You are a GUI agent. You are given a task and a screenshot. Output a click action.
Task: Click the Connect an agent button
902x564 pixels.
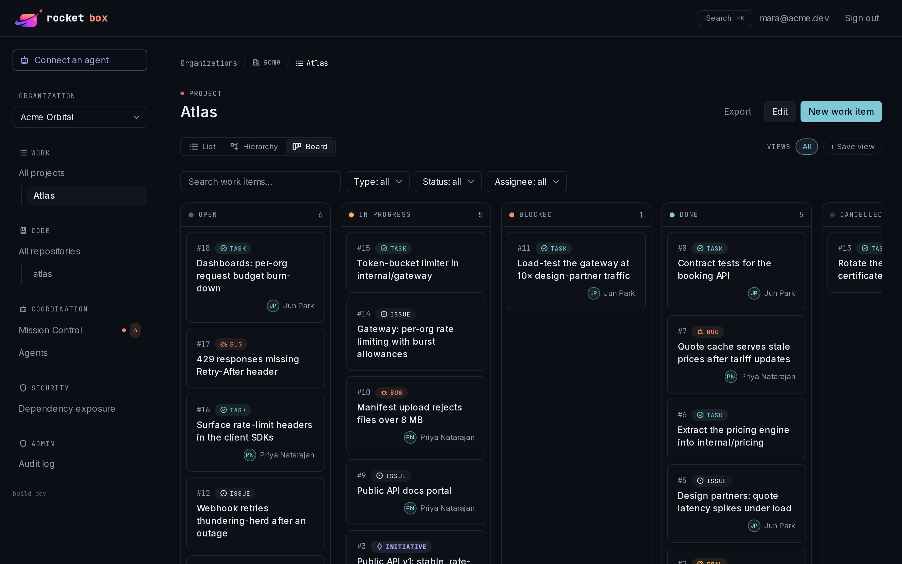(x=80, y=60)
